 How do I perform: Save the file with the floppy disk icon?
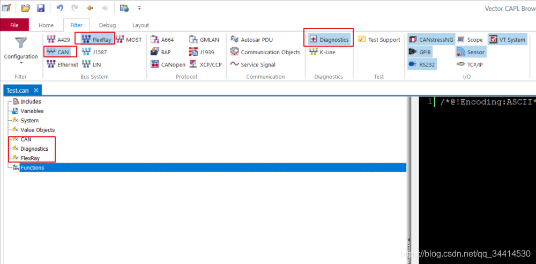41,8
